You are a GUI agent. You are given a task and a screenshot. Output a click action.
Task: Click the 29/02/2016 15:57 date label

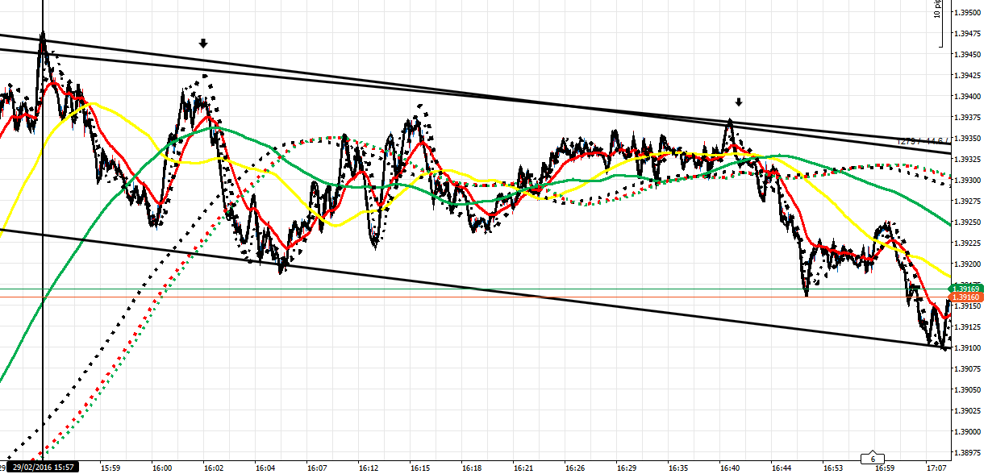point(43,467)
